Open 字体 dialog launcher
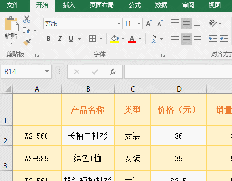This screenshot has height=181, width=232. 163,55
